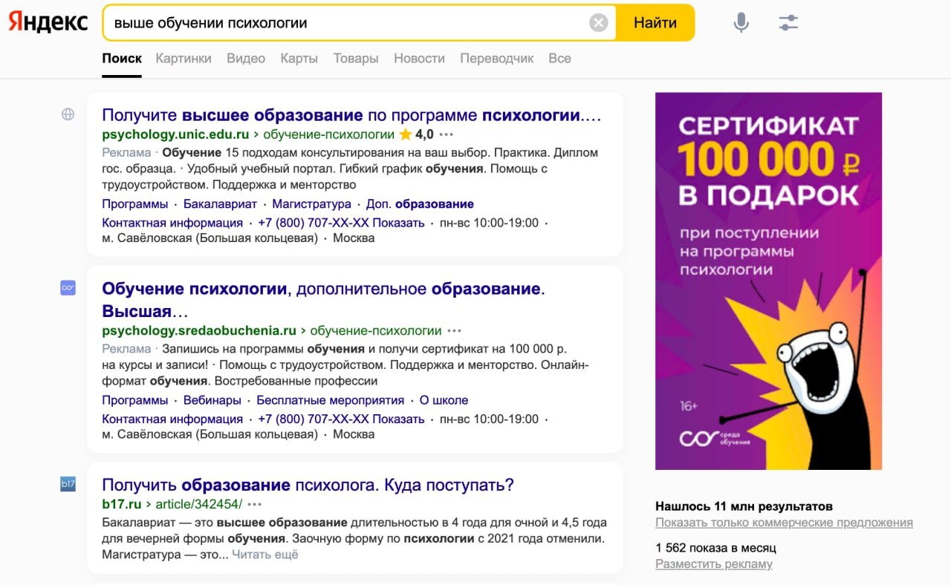
Task: Open the 'Получите высшее образование' result title
Action: pyautogui.click(x=351, y=115)
